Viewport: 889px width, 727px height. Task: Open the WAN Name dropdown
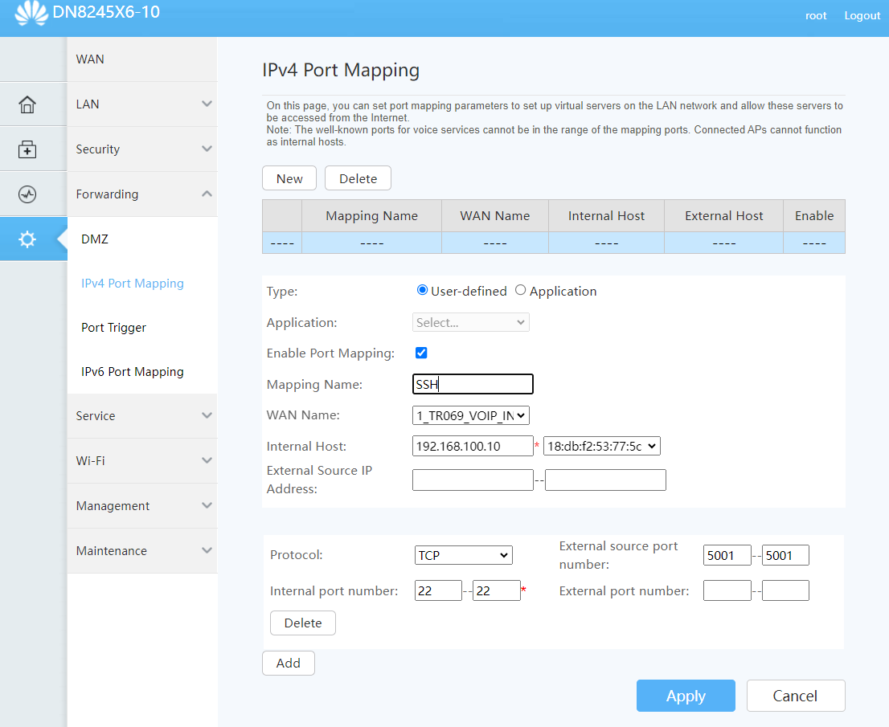click(x=470, y=415)
